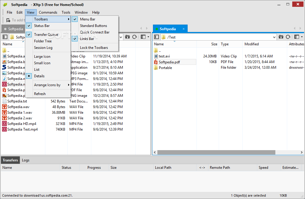Open the File menu
The width and height of the screenshot is (305, 199).
pyautogui.click(x=9, y=12)
